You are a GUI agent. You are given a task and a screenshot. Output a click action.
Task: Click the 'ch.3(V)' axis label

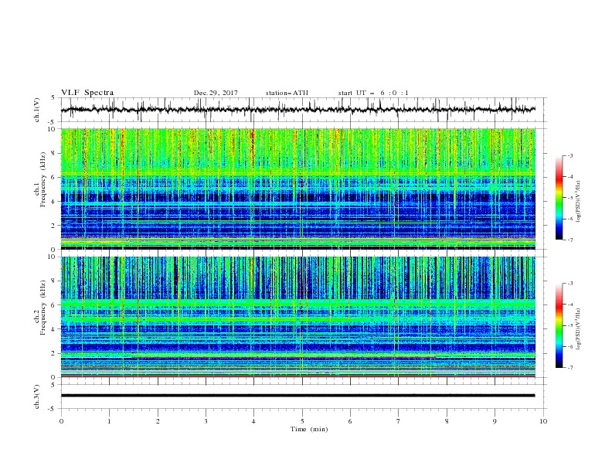tap(36, 396)
